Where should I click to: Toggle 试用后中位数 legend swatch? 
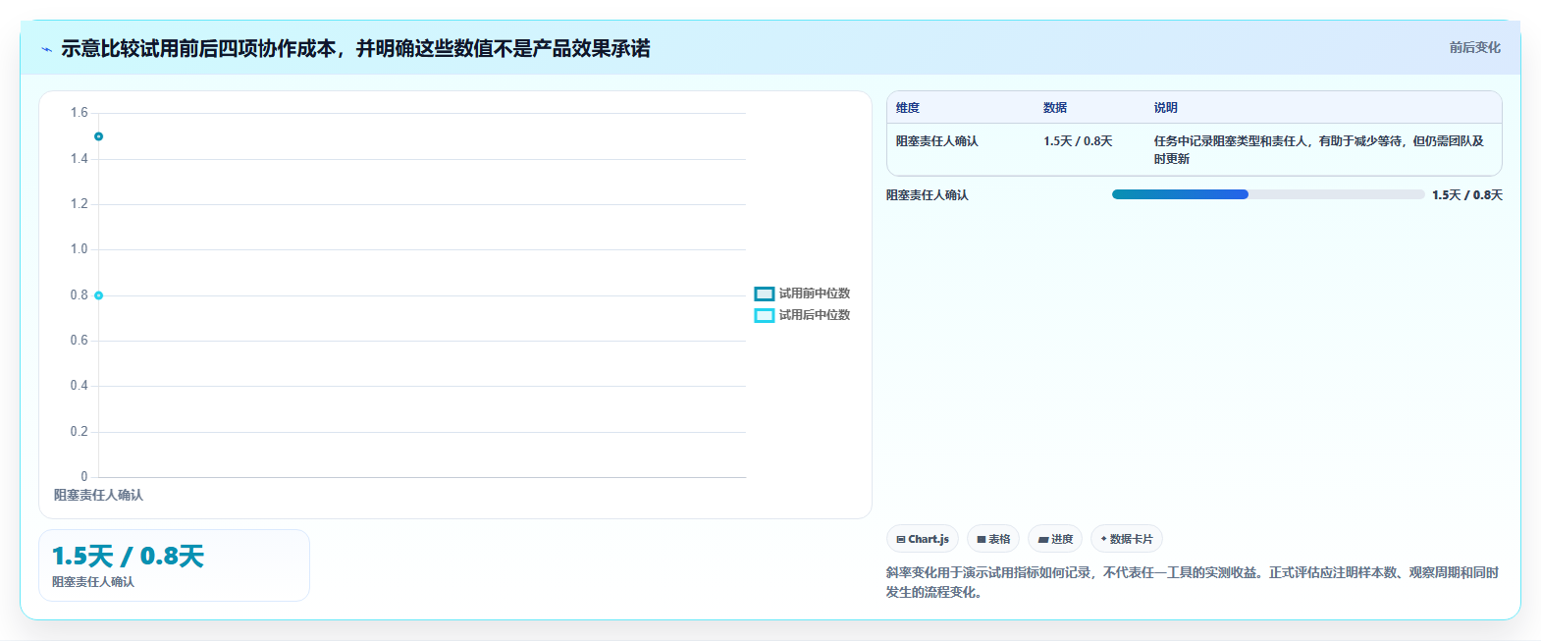click(765, 315)
